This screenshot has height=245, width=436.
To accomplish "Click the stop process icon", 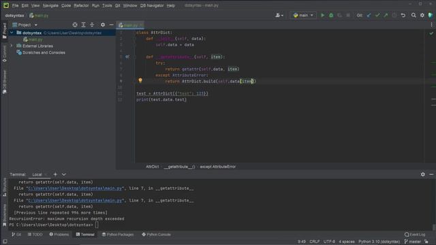I will [x=348, y=15].
